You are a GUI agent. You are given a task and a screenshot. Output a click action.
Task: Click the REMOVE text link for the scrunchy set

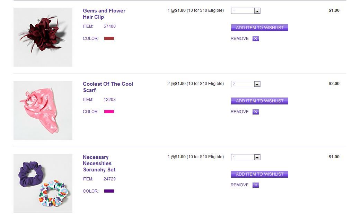tap(240, 185)
